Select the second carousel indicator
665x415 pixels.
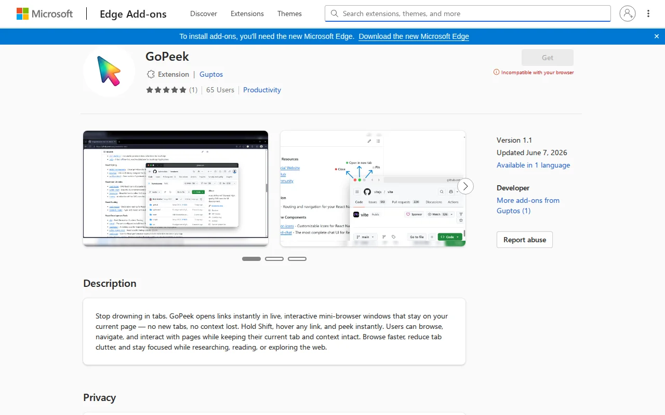274,258
